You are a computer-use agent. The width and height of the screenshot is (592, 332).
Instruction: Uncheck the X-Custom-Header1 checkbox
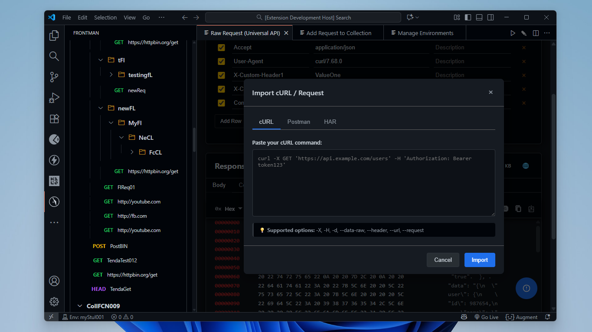pyautogui.click(x=221, y=75)
